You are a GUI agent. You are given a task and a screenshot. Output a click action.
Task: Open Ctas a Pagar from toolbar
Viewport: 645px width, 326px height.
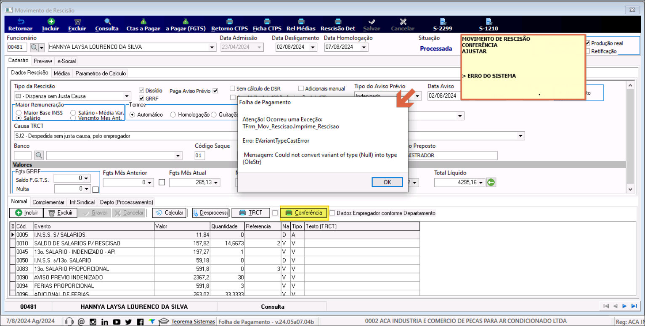[x=143, y=21]
